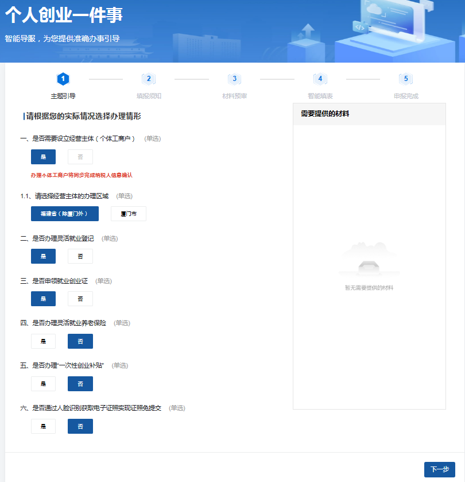Select 否 for 一次性创业补贴

pyautogui.click(x=80, y=384)
